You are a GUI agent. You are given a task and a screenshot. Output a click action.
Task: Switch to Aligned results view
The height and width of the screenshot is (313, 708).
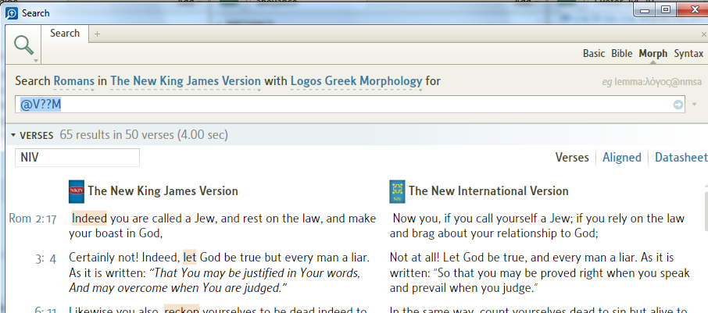point(622,158)
